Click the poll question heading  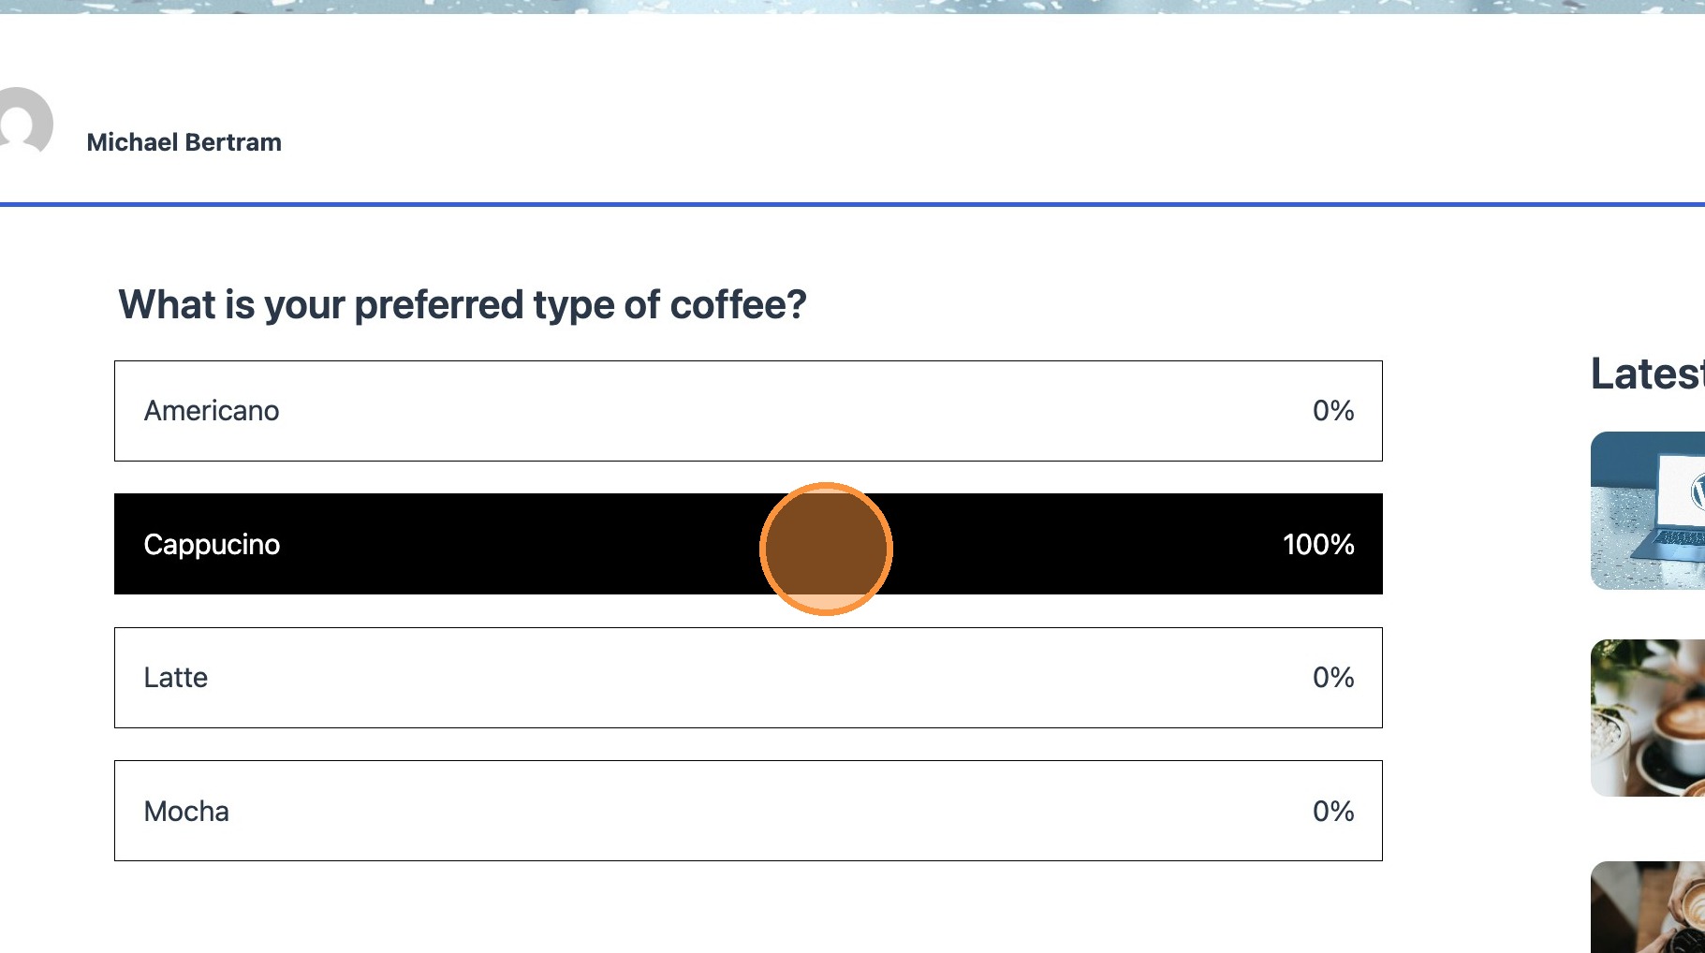pyautogui.click(x=462, y=305)
